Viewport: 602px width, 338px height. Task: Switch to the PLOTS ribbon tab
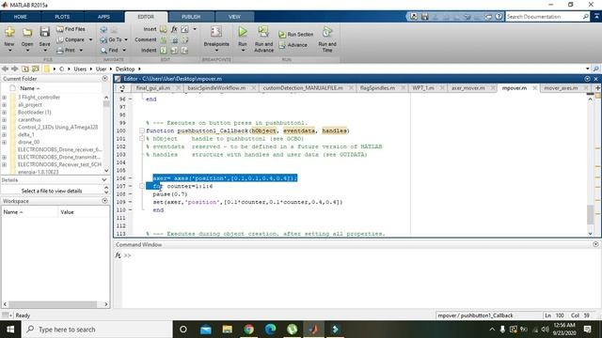click(62, 17)
